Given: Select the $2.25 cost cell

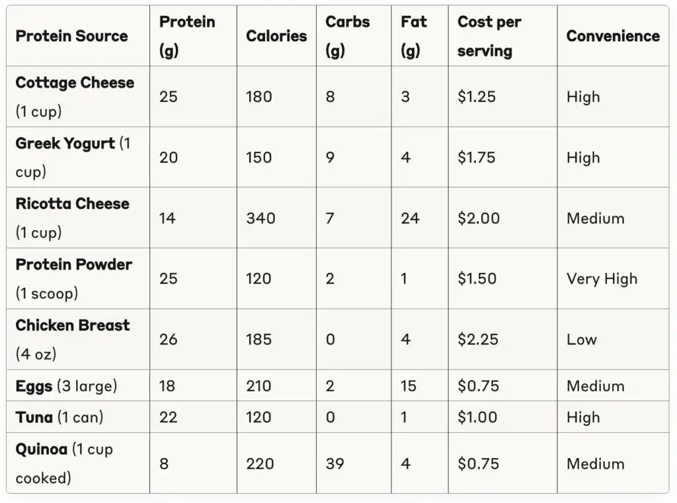Looking at the screenshot, I should [478, 340].
